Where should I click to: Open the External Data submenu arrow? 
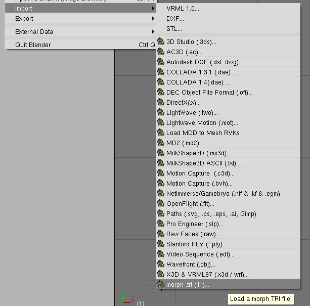pyautogui.click(x=153, y=32)
